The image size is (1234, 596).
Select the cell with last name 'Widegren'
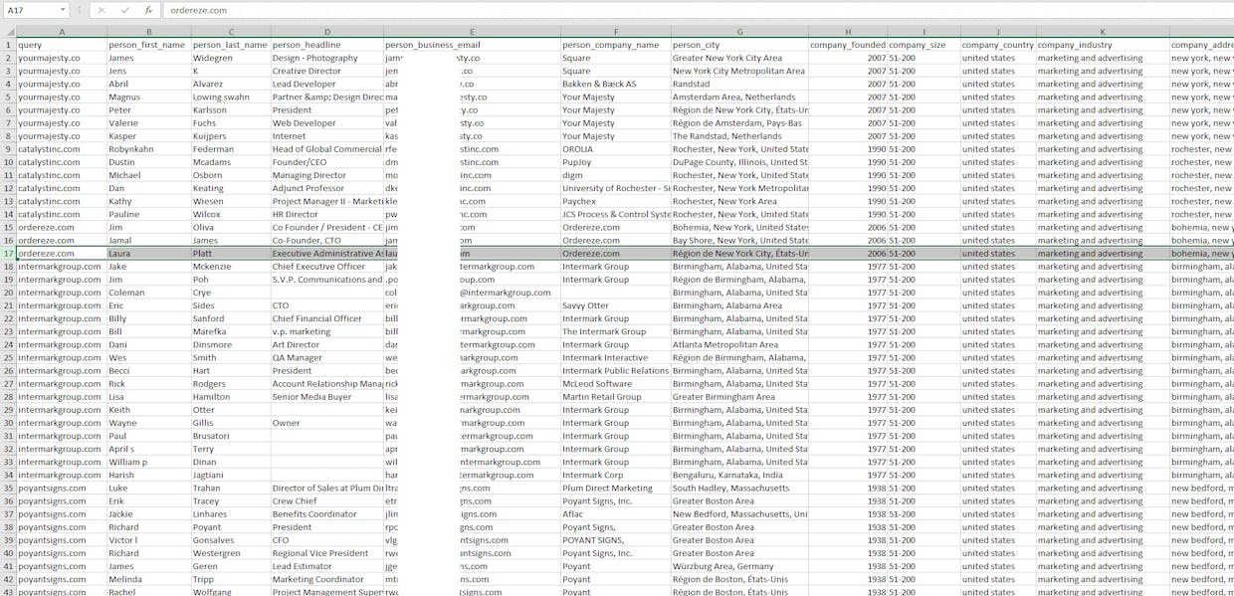pos(231,58)
